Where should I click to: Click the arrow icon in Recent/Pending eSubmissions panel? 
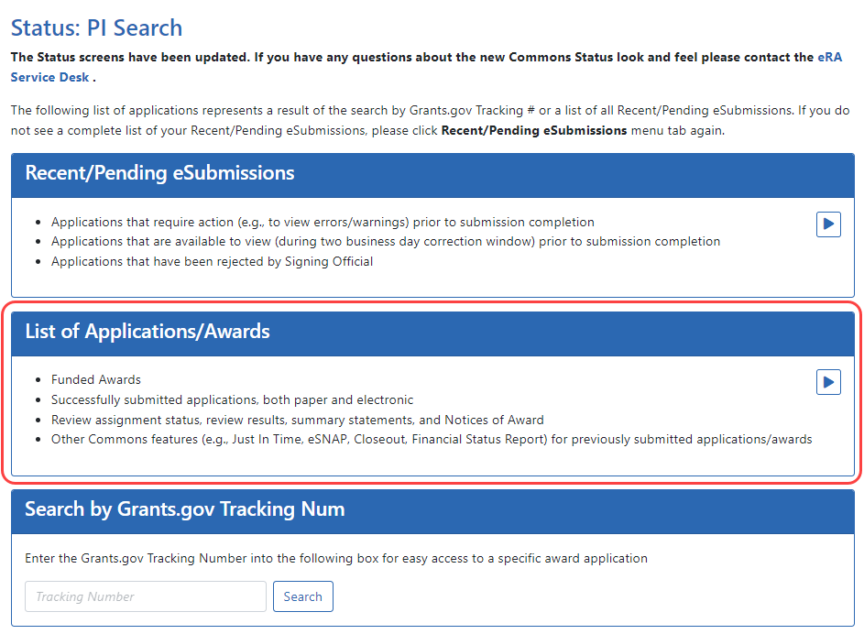tap(828, 224)
